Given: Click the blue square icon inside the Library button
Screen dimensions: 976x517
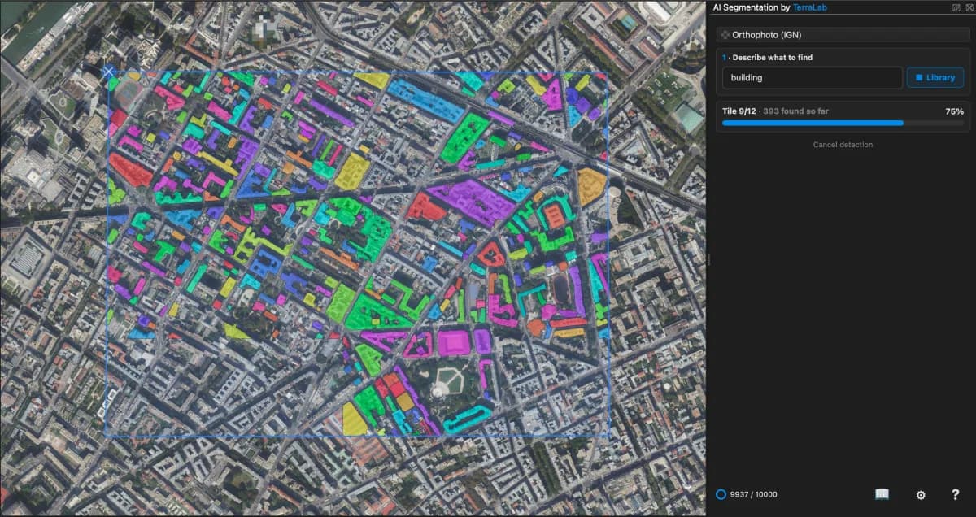Looking at the screenshot, I should coord(919,78).
